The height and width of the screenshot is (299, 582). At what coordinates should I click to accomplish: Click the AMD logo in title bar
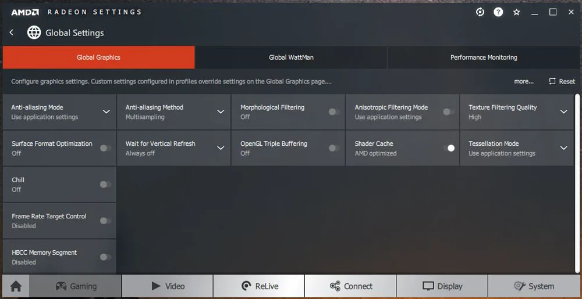[x=25, y=12]
